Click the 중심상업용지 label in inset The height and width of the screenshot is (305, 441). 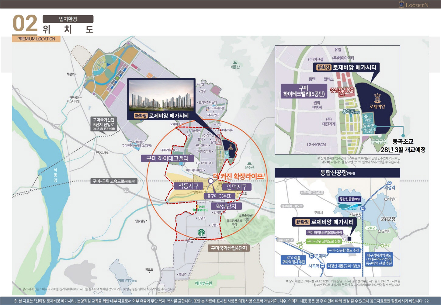342,91
